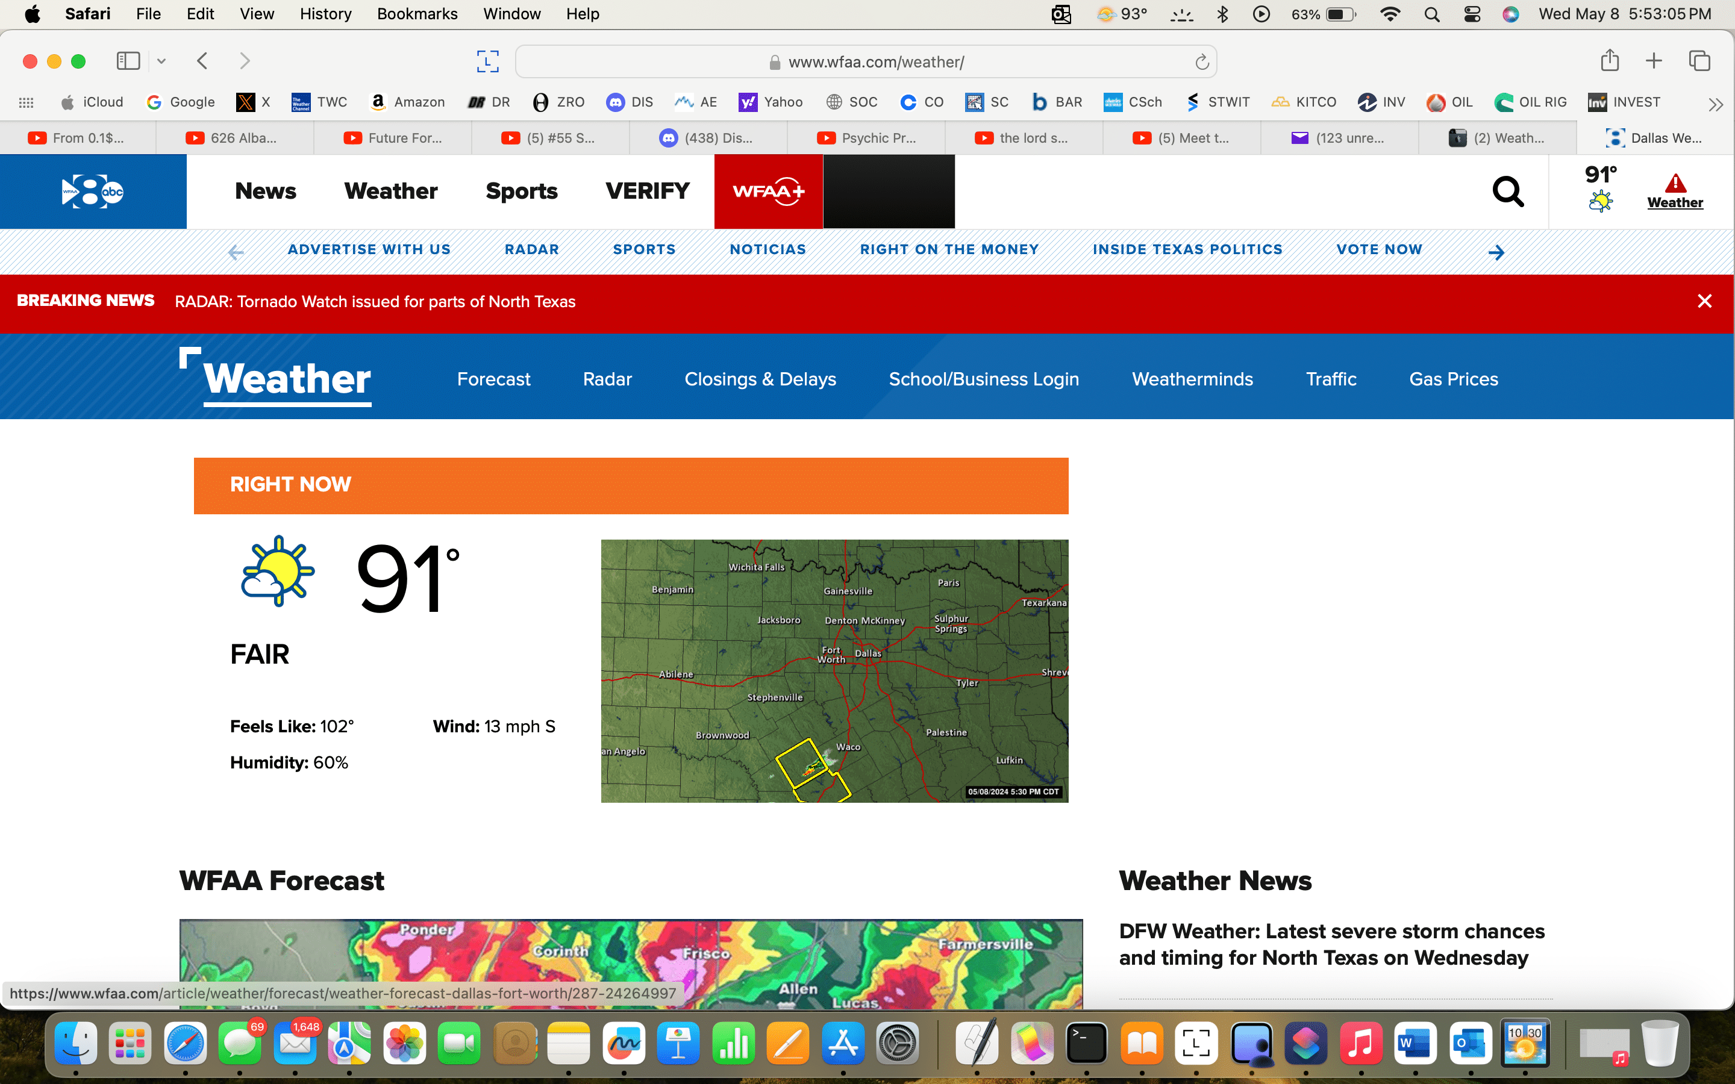Image resolution: width=1735 pixels, height=1084 pixels.
Task: Open the Forecast tab in Weather bar
Action: pos(493,379)
